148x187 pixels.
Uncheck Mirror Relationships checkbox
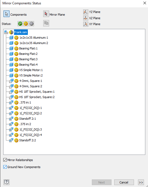pos(5,160)
